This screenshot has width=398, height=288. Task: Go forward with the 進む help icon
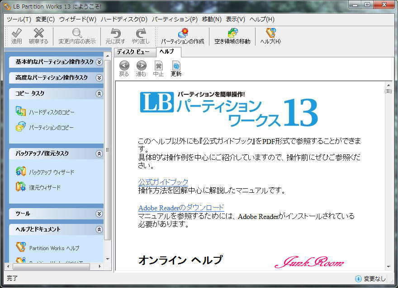point(142,65)
